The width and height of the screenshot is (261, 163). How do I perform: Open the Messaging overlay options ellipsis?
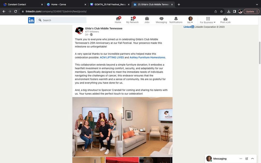241,159
